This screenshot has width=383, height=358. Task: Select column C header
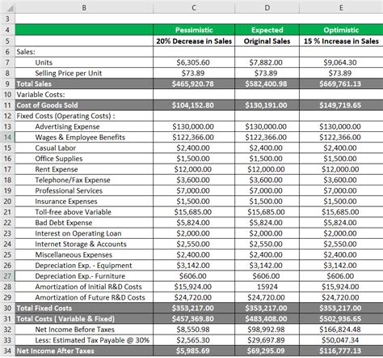[194, 7]
